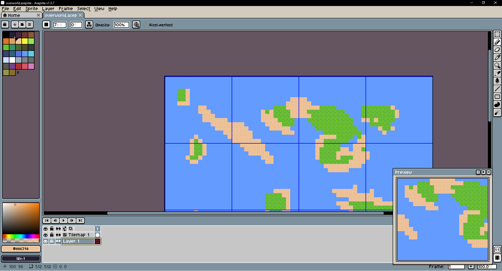Image resolution: width=502 pixels, height=271 pixels.
Task: Open the palette options menu icon
Action: 30,24
